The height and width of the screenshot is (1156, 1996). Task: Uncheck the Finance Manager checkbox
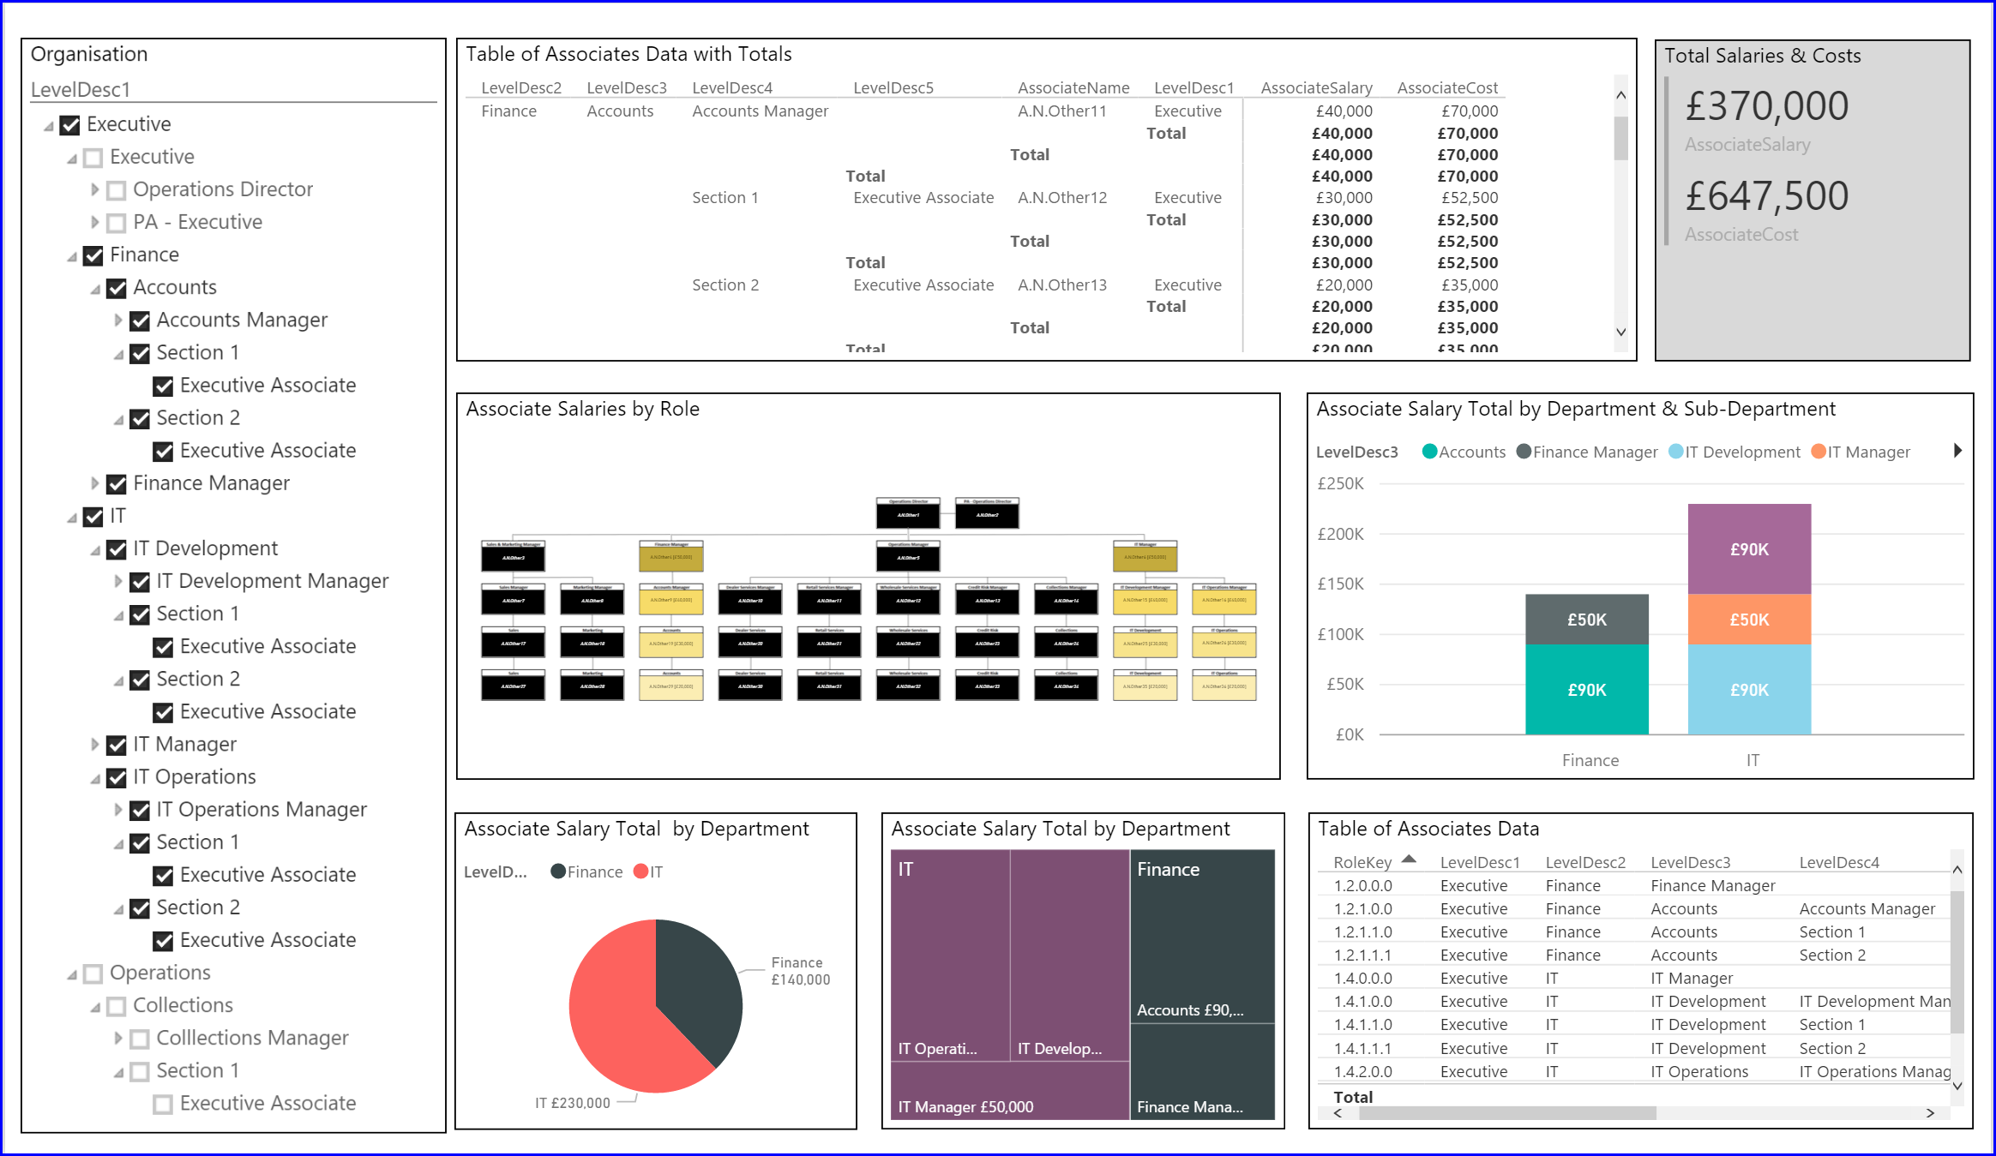(117, 484)
